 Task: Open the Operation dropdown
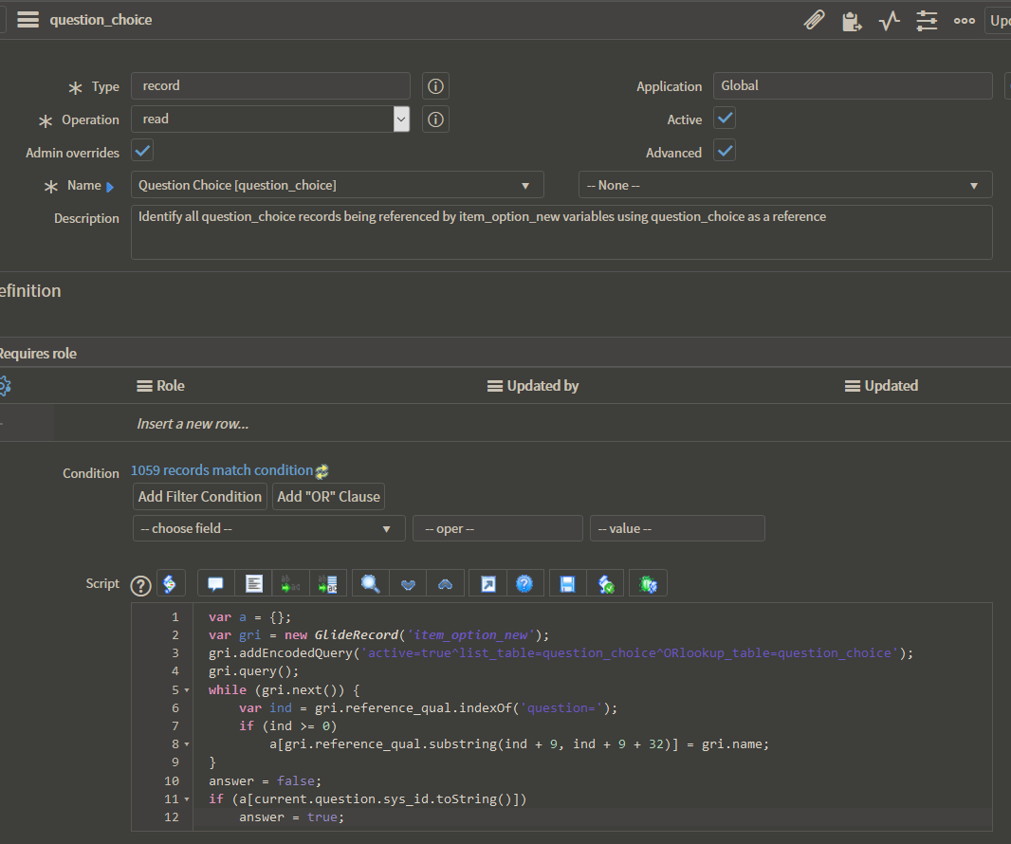tap(270, 119)
